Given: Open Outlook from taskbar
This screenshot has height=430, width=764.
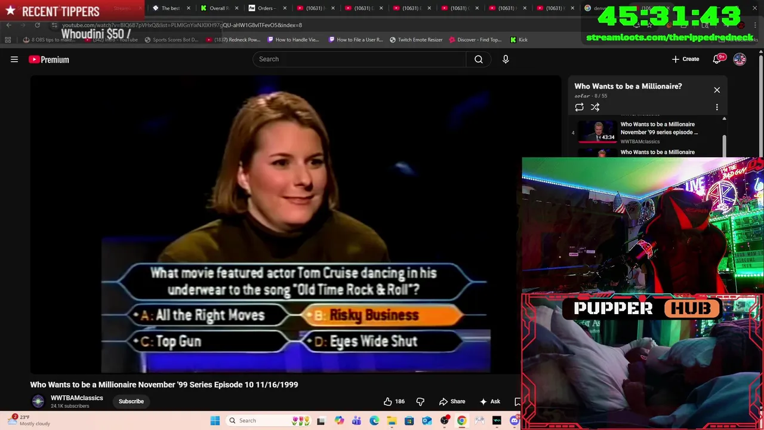Looking at the screenshot, I should [427, 420].
